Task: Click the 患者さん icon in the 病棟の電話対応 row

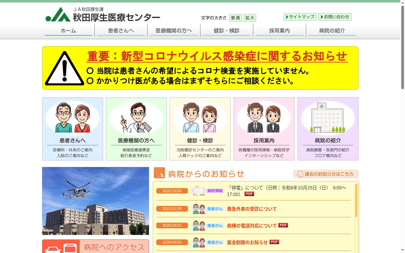Action: [198, 225]
